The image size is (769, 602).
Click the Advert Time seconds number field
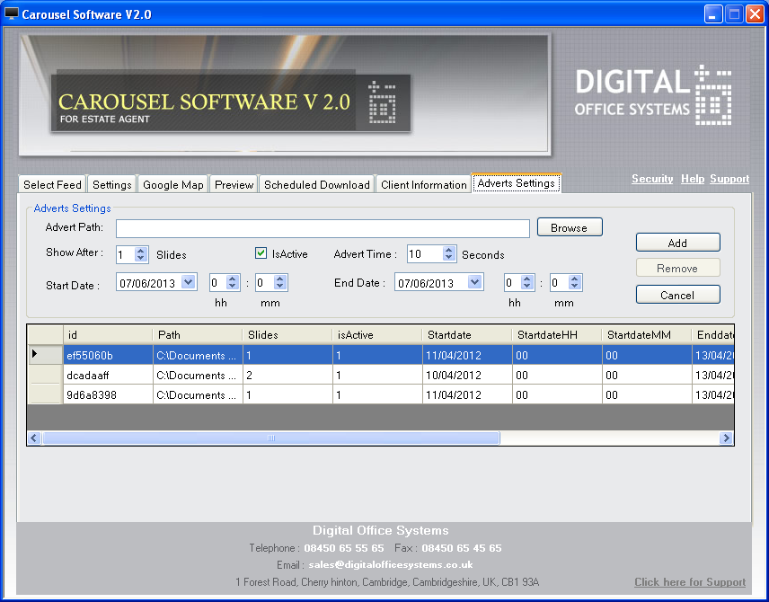pos(425,254)
